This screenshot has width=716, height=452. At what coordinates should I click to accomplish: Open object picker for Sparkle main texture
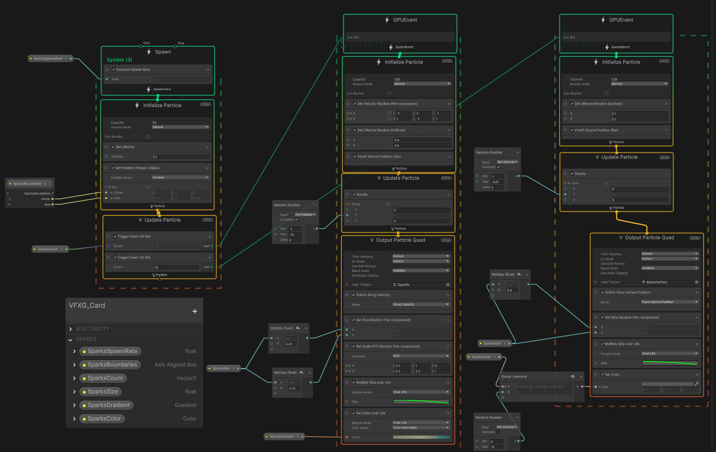pyautogui.click(x=448, y=285)
